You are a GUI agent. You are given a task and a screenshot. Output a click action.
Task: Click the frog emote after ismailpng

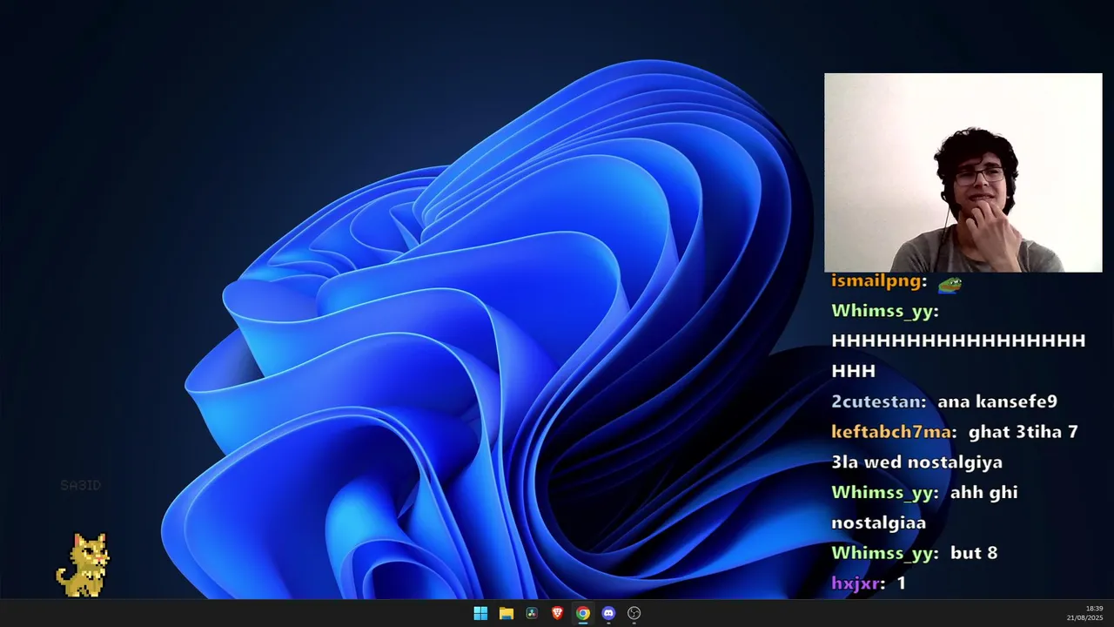949,283
